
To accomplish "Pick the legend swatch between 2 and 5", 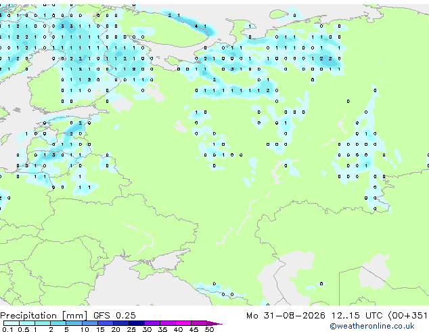I will tap(58, 323).
